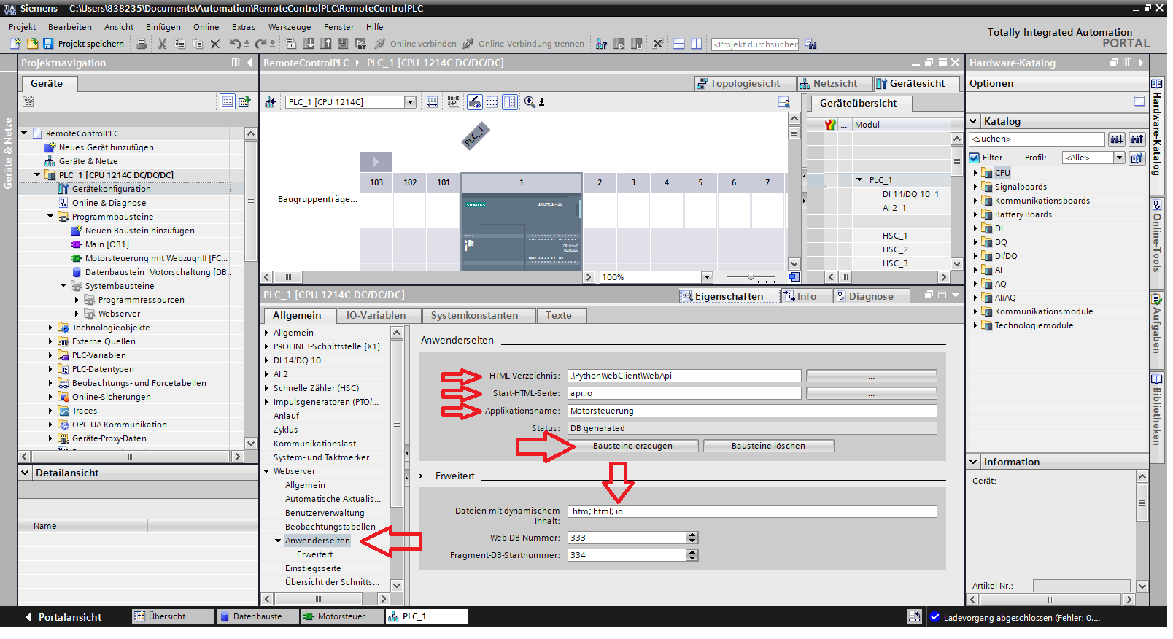
Task: Expand the Technologieobjekte tree node
Action: (50, 328)
